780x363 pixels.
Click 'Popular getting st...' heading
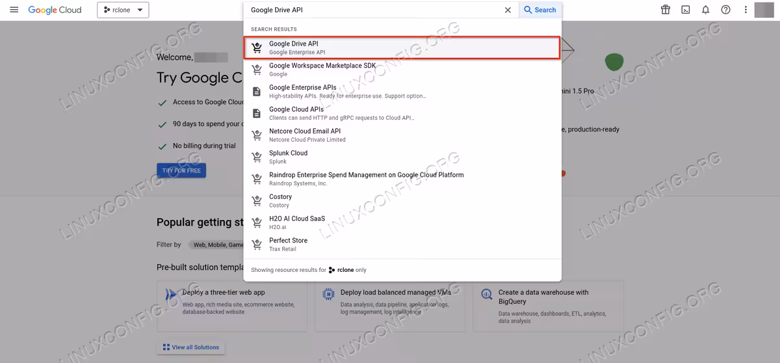(200, 222)
